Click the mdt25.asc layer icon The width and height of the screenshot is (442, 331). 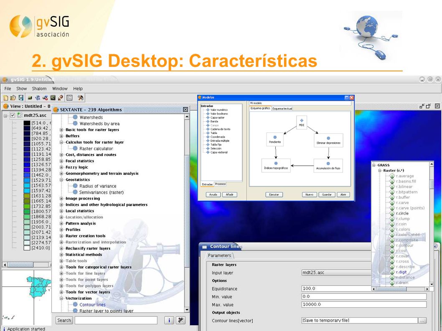[x=20, y=115]
